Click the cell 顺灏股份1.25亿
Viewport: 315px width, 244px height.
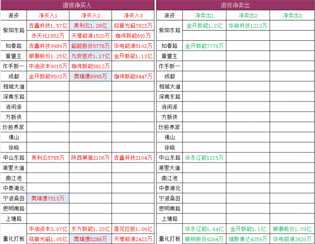pyautogui.click(x=48, y=56)
